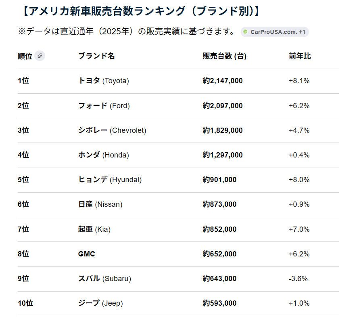Click Subaru's -3.6% year-over-year value
363x317 pixels.
tap(298, 279)
